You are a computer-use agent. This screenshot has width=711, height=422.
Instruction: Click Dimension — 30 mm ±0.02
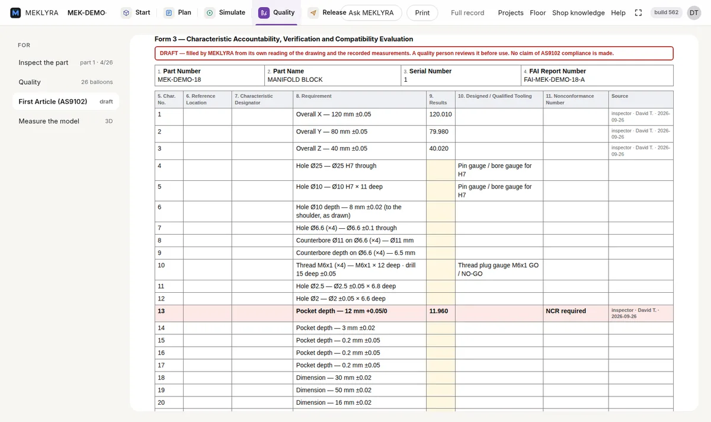coord(334,378)
